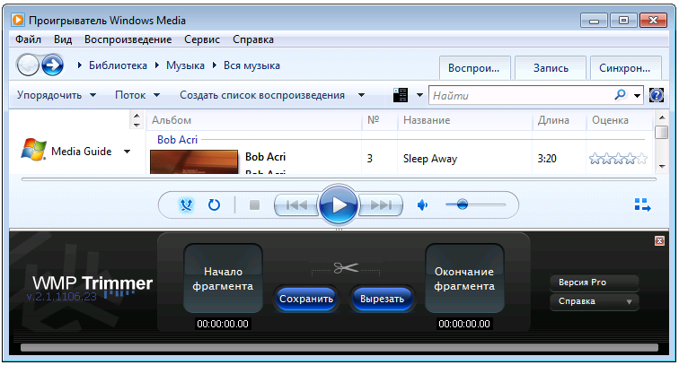Click the 3:20 track length cell
Viewport: 679px width, 365px height.
click(x=547, y=159)
